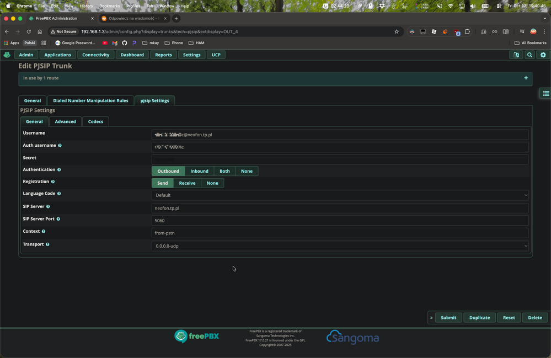Open the language selector icon in navbar
Screen dimensions: 551x358
click(x=516, y=55)
